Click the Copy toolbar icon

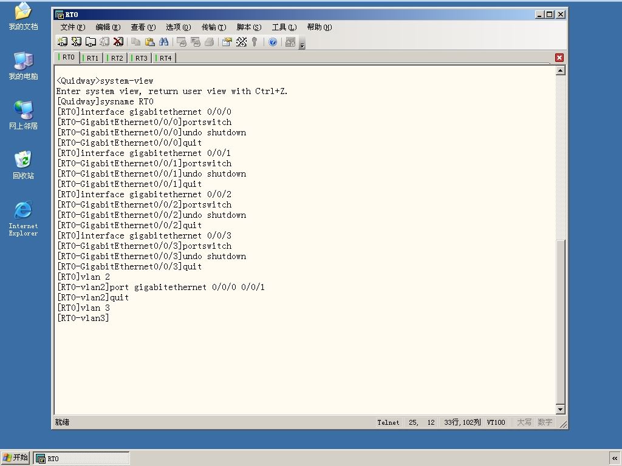136,42
